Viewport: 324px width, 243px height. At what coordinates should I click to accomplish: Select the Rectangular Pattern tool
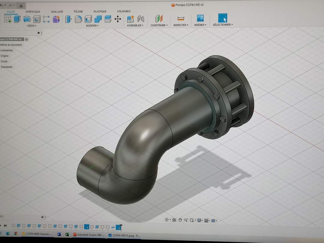click(46, 19)
